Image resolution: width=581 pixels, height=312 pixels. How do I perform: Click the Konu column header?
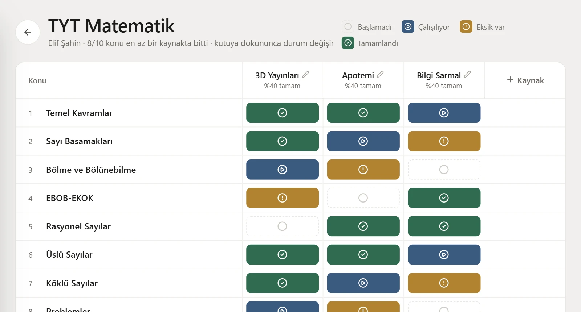tap(37, 81)
